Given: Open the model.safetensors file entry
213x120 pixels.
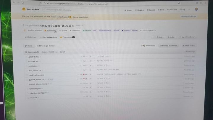Looking at the screenshot, I should [x=36, y=75].
